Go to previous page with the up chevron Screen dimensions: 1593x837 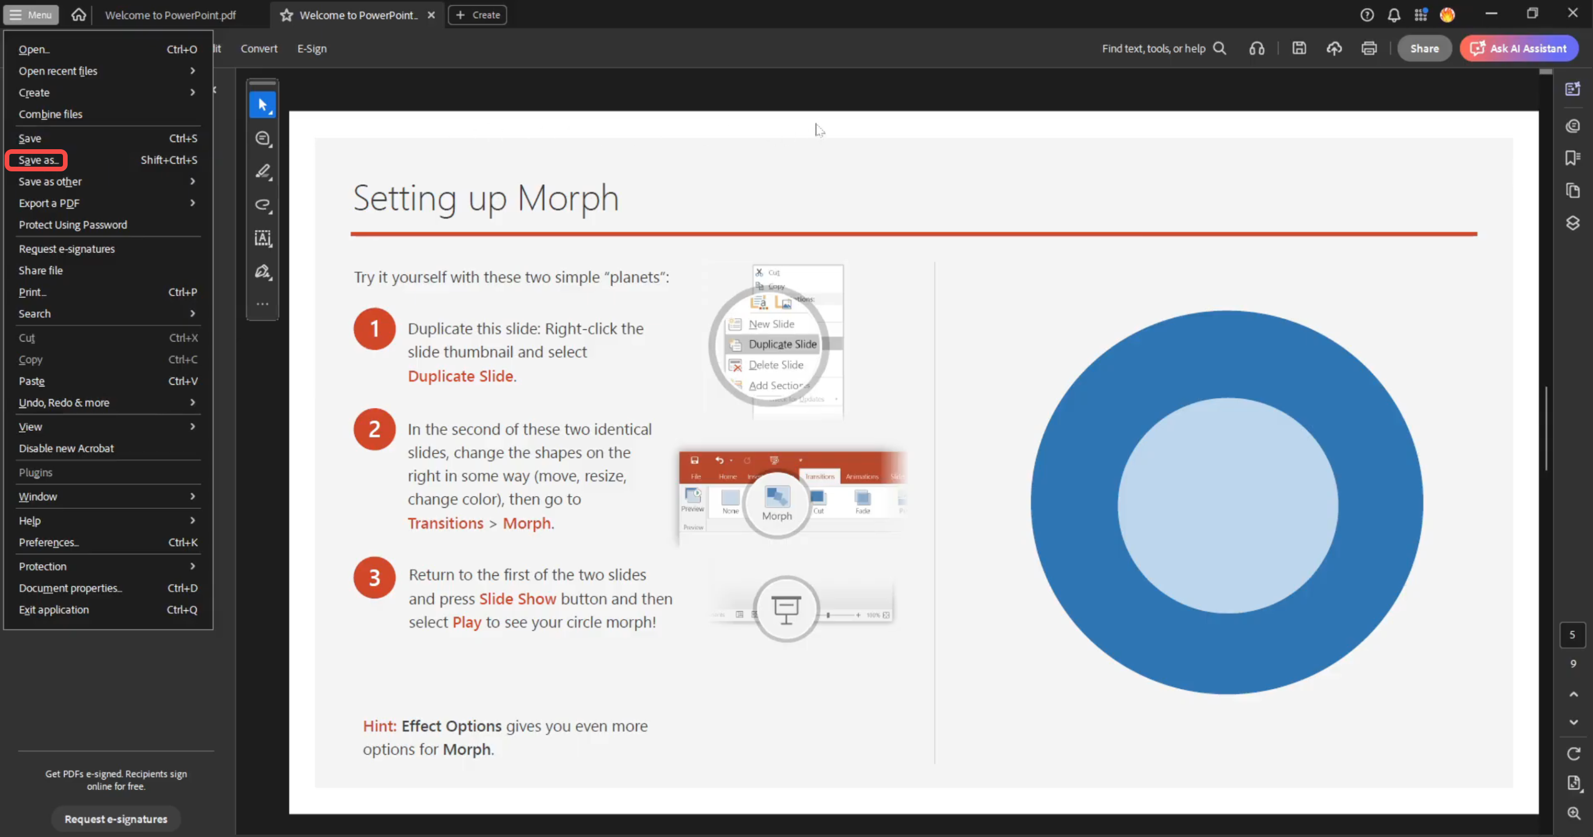pos(1574,694)
